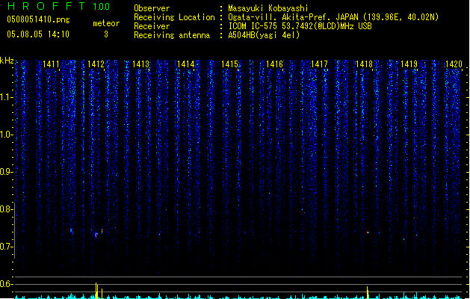The image size is (470, 299).
Task: Click the 1417 time marker
Action: click(319, 64)
